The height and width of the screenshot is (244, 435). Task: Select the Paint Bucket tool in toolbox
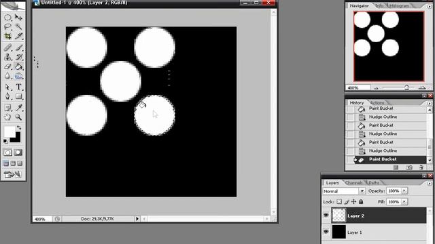click(18, 66)
